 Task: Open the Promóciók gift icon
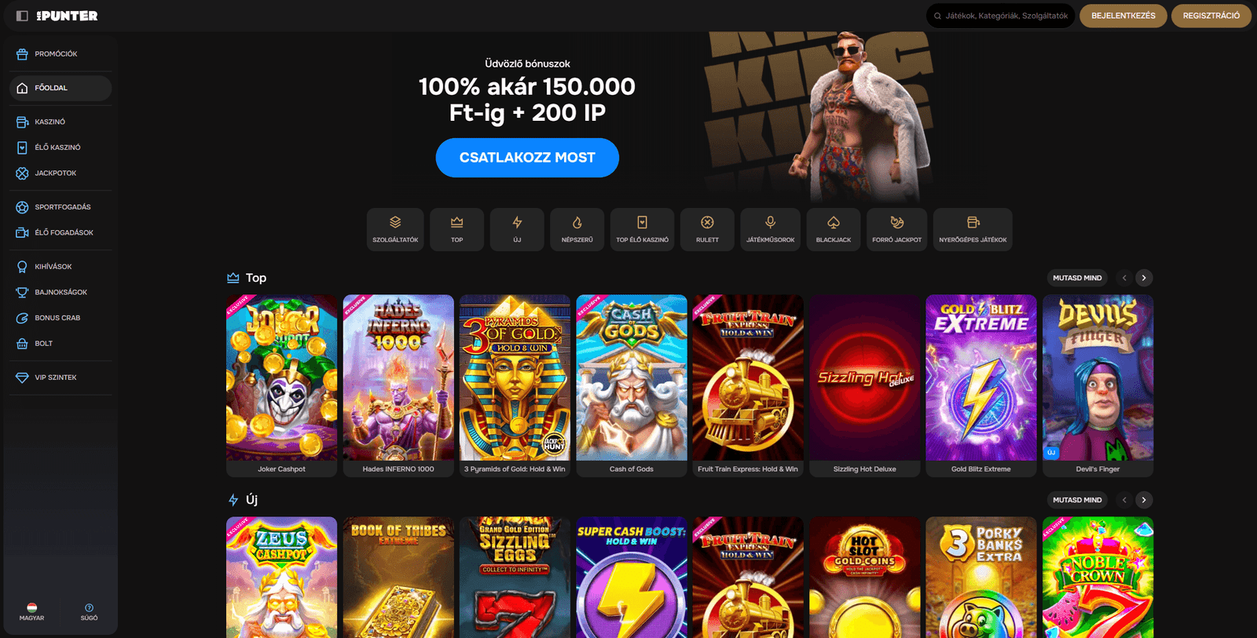coord(22,54)
